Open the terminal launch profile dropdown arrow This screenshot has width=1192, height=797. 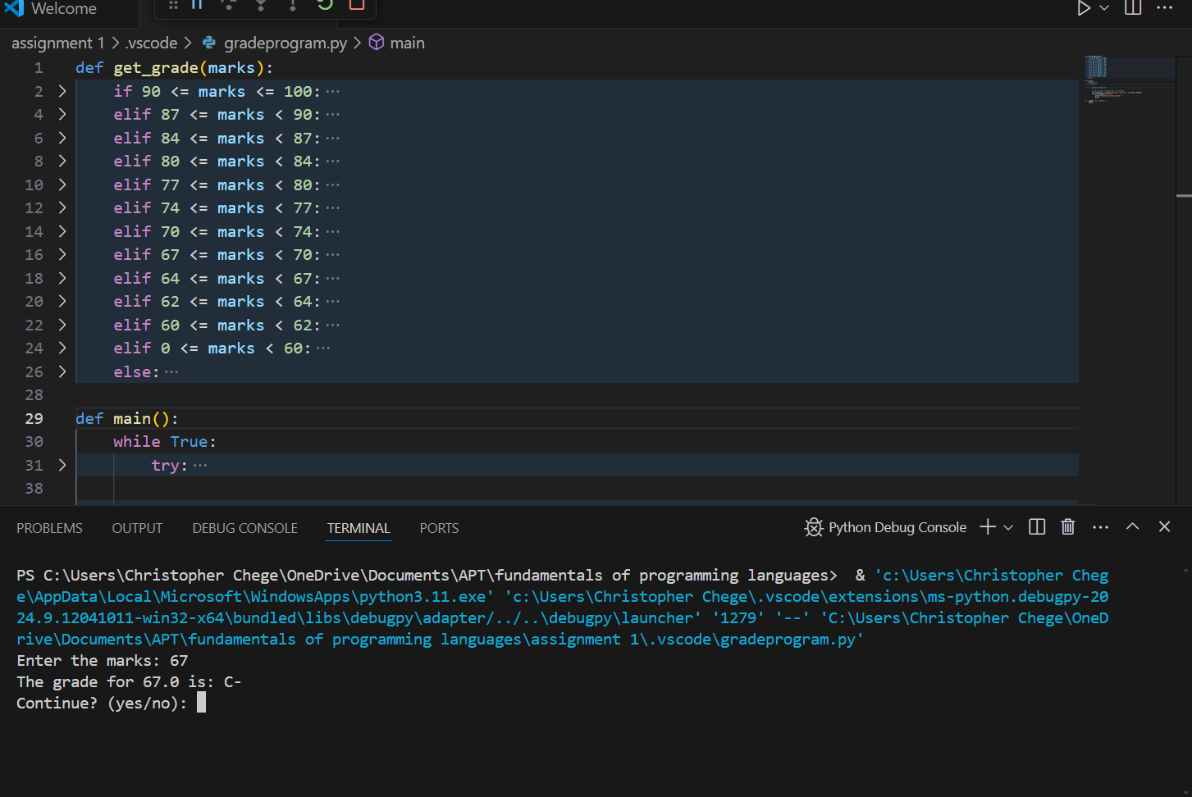coord(1008,527)
